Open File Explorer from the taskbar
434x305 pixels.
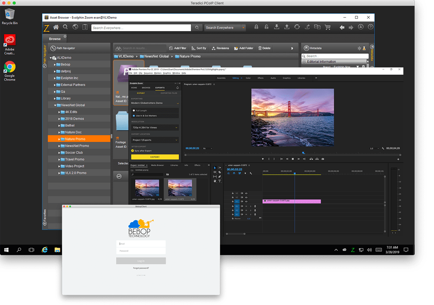[x=57, y=249]
